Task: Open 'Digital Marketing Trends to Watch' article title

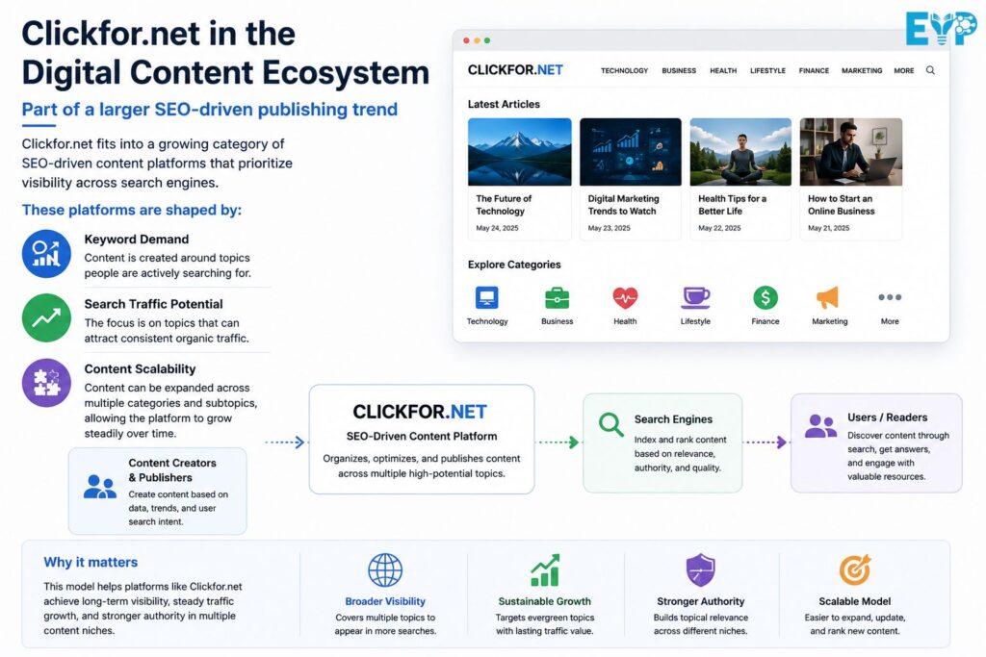Action: [623, 205]
